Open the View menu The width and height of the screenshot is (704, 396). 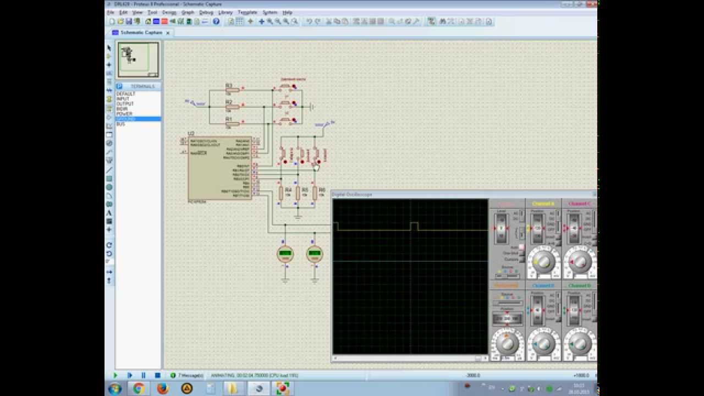click(137, 12)
